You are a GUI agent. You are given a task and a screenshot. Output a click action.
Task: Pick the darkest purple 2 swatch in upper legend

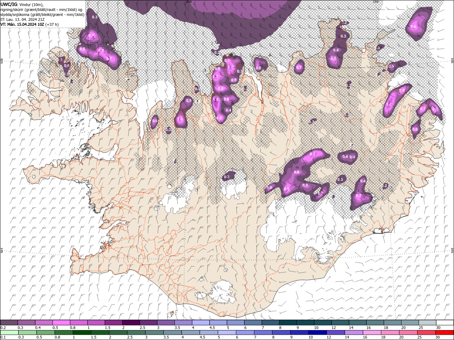click(x=131, y=323)
